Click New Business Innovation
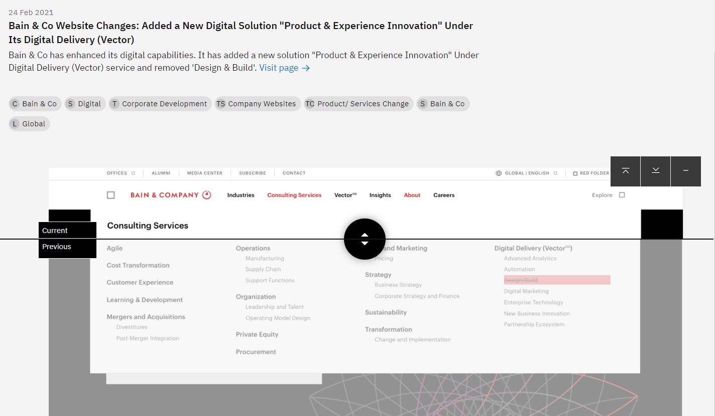The width and height of the screenshot is (715, 416). pyautogui.click(x=537, y=313)
